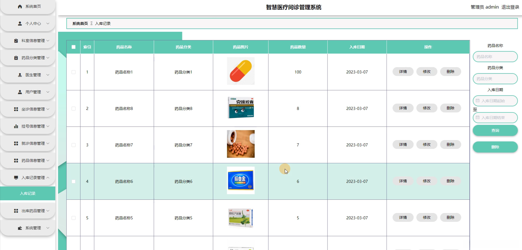Click the person icon beside 个人中心
This screenshot has width=522, height=250.
pyautogui.click(x=20, y=23)
